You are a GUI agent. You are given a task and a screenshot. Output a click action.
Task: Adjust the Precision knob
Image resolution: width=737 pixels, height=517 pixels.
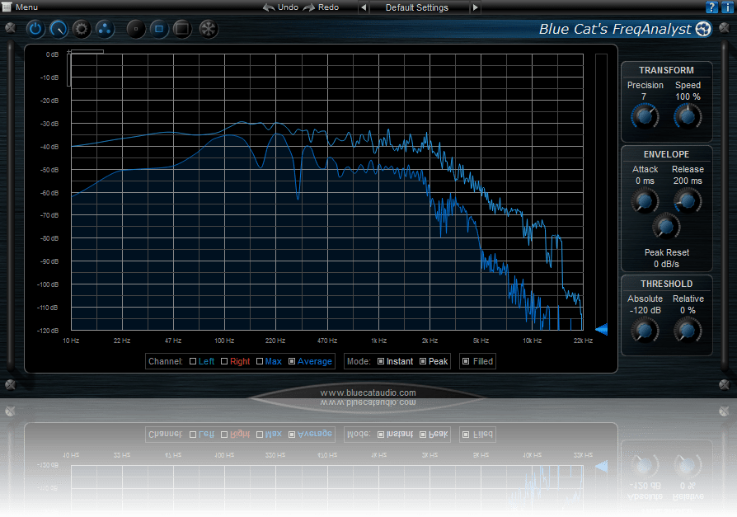tap(644, 116)
